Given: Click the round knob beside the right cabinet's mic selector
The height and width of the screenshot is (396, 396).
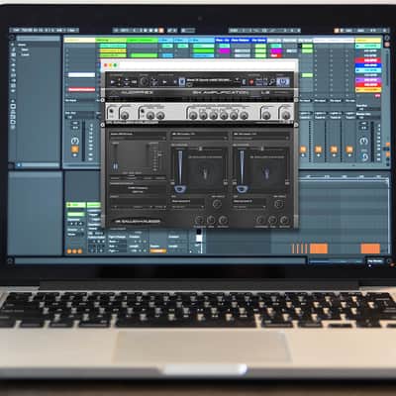Looking at the screenshot, I should coord(278,204).
